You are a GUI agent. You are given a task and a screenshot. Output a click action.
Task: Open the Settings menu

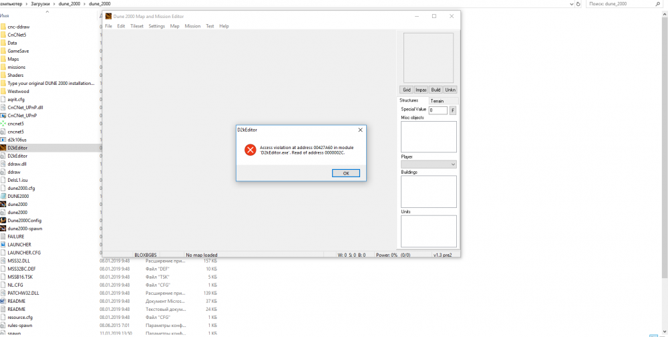point(157,26)
